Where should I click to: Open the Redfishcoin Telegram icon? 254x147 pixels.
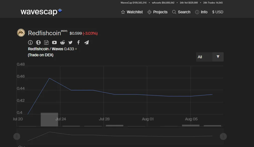tap(87, 42)
